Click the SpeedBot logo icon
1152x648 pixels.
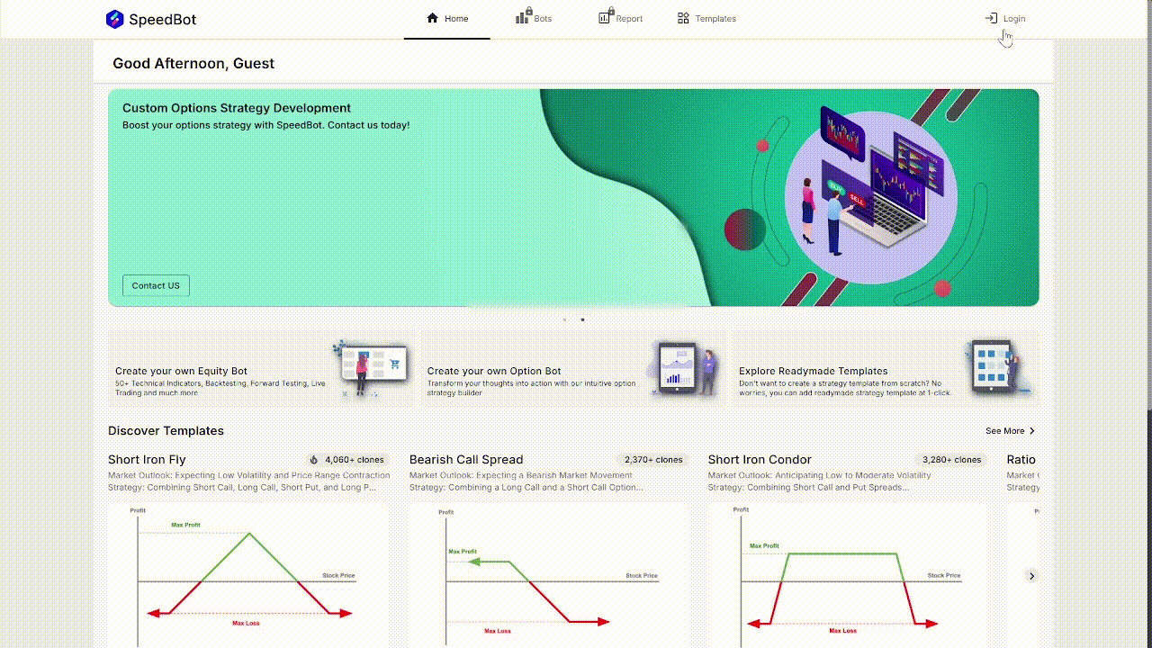pyautogui.click(x=114, y=19)
